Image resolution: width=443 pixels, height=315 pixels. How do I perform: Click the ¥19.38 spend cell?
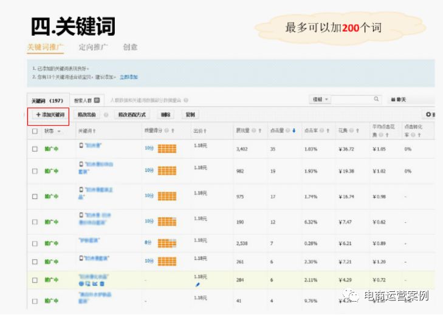coord(346,171)
